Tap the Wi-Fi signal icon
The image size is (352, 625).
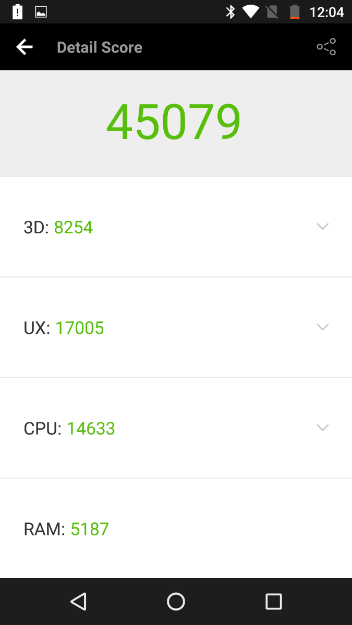click(251, 11)
